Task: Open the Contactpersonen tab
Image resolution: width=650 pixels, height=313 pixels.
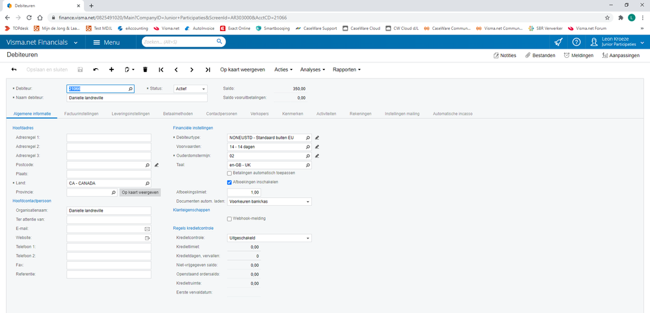Action: point(221,114)
